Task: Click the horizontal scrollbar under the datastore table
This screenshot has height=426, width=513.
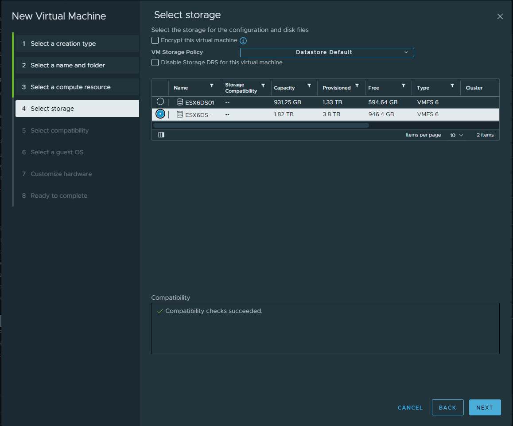Action: pyautogui.click(x=261, y=125)
